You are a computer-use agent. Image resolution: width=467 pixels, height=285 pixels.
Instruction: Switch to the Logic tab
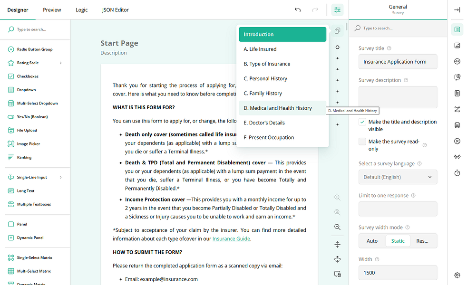82,10
